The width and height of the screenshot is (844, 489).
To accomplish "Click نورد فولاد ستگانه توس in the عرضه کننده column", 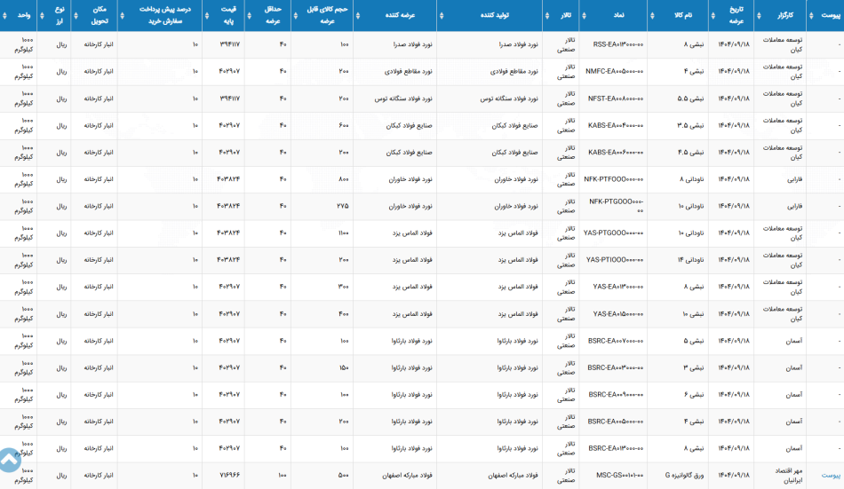I will point(403,99).
